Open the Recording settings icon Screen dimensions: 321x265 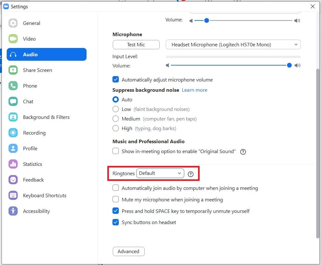(x=13, y=133)
